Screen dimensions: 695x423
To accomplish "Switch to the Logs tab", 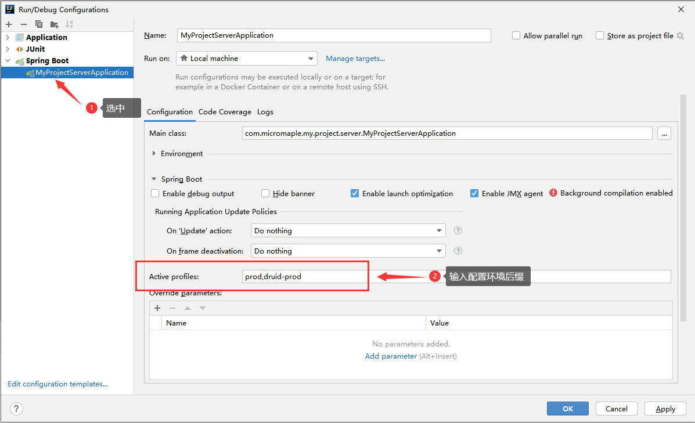I will (265, 111).
